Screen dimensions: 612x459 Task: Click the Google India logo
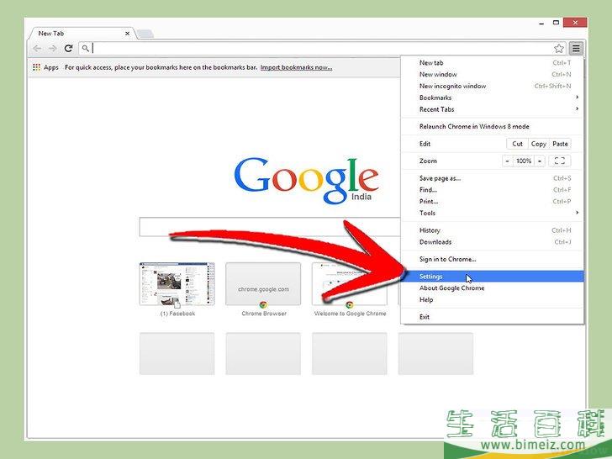coord(306,180)
